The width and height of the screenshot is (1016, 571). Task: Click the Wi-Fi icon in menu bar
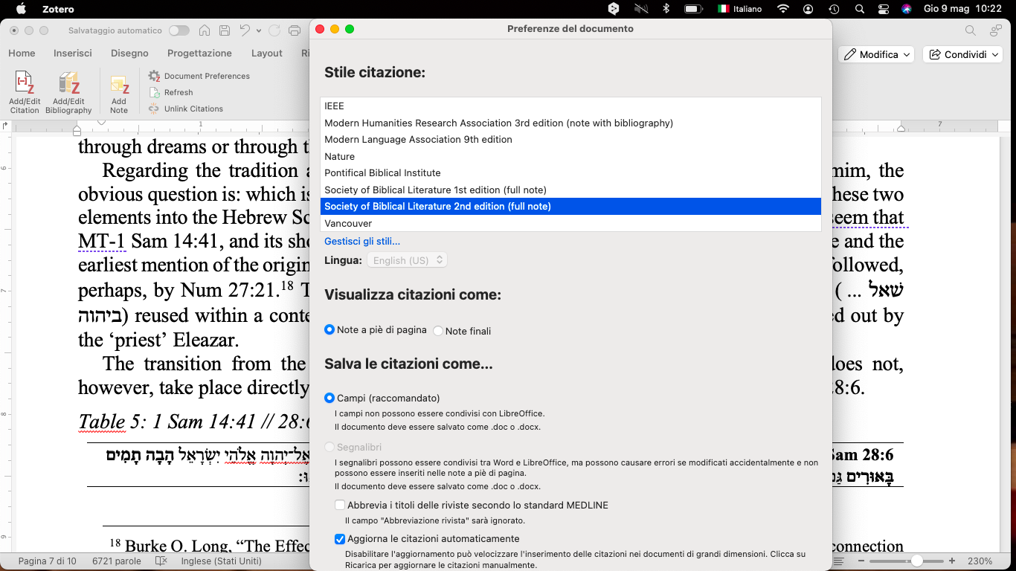(x=782, y=9)
